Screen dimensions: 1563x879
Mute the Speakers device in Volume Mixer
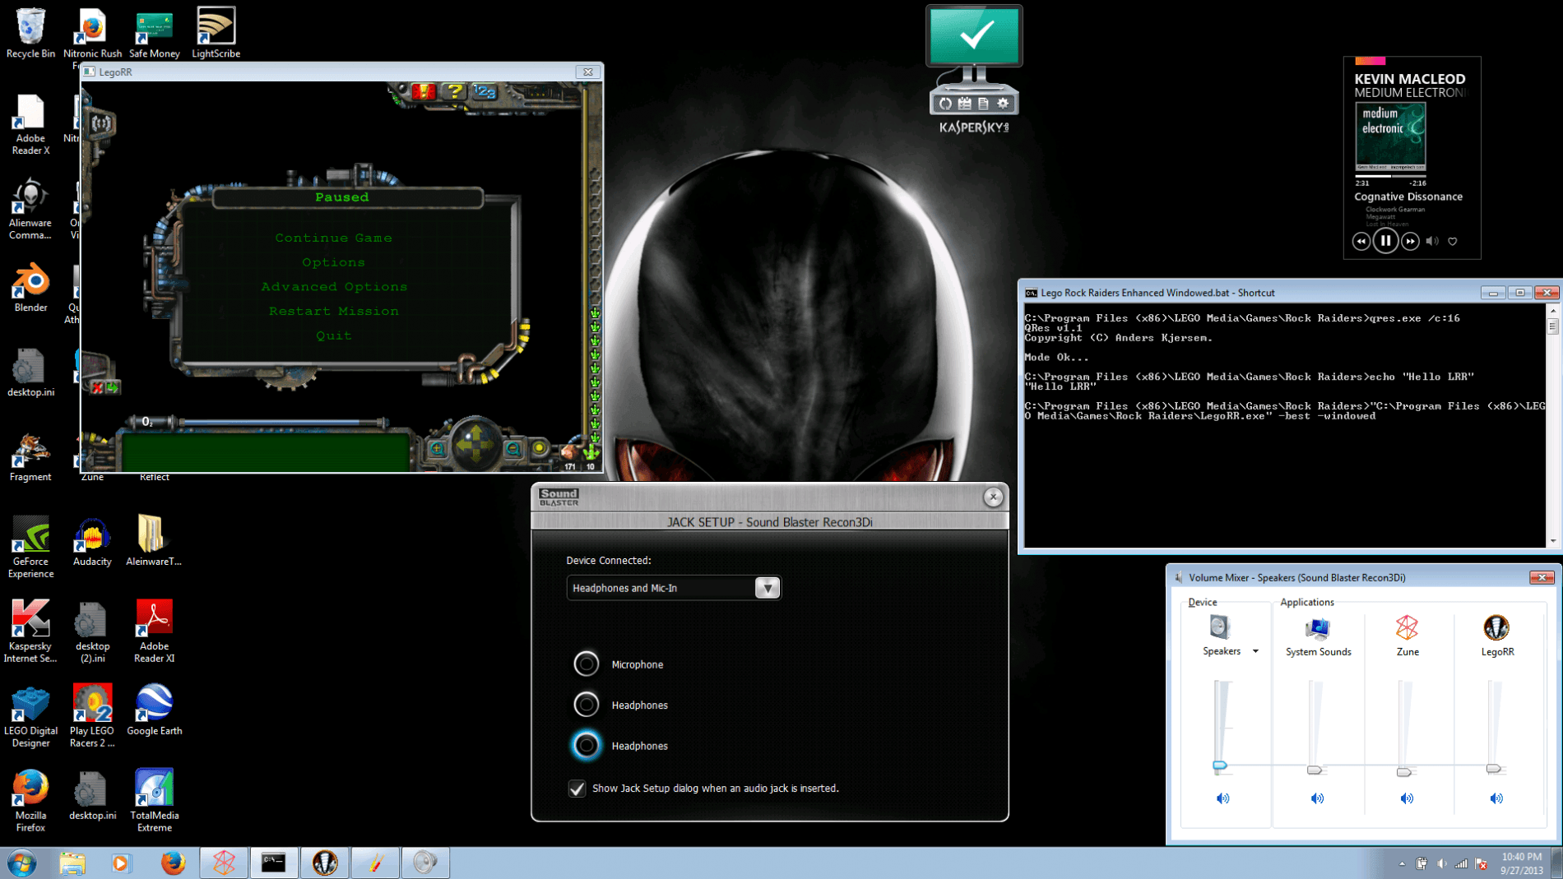click(1222, 798)
